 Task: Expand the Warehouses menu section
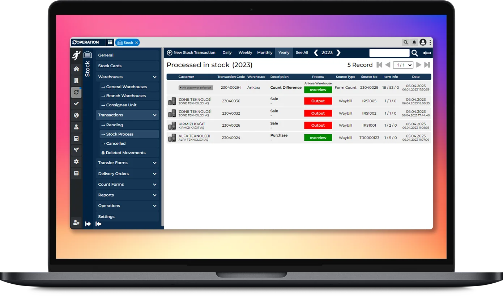point(127,77)
